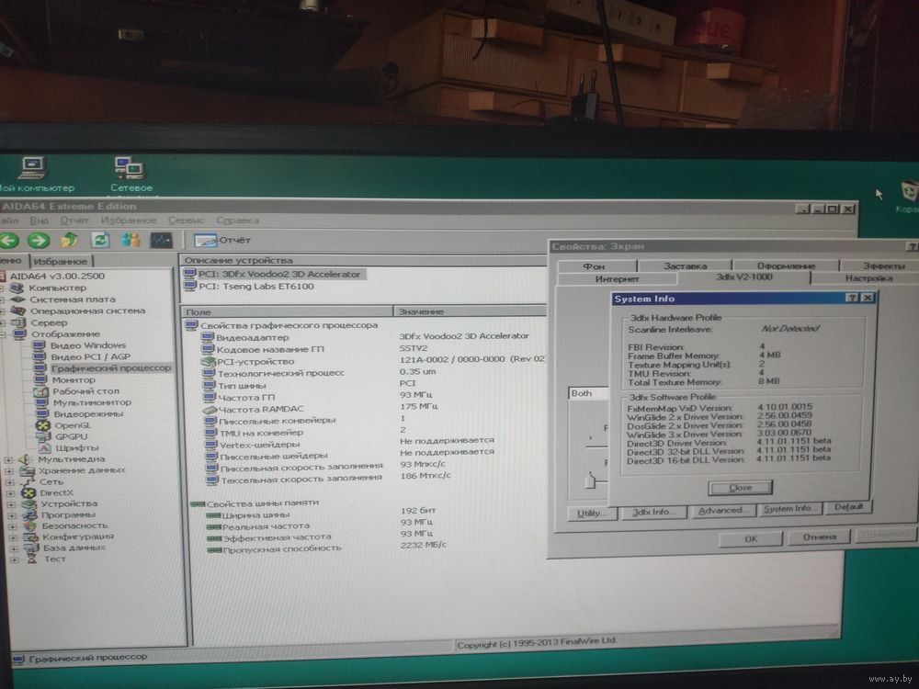Expand the Устройства tree node
Image resolution: width=919 pixels, height=689 pixels.
(x=11, y=504)
